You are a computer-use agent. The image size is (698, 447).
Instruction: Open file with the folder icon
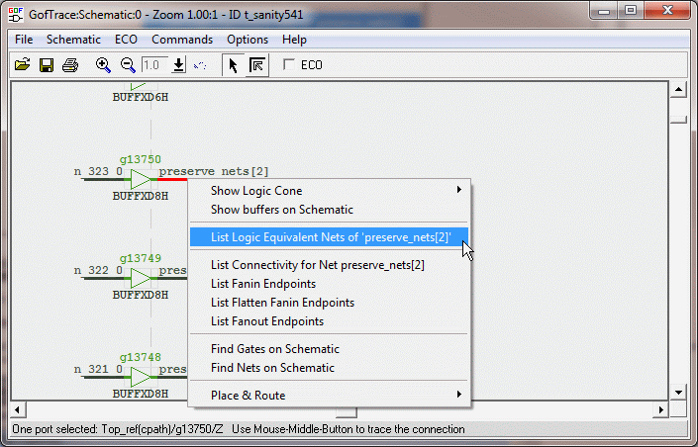pyautogui.click(x=22, y=65)
